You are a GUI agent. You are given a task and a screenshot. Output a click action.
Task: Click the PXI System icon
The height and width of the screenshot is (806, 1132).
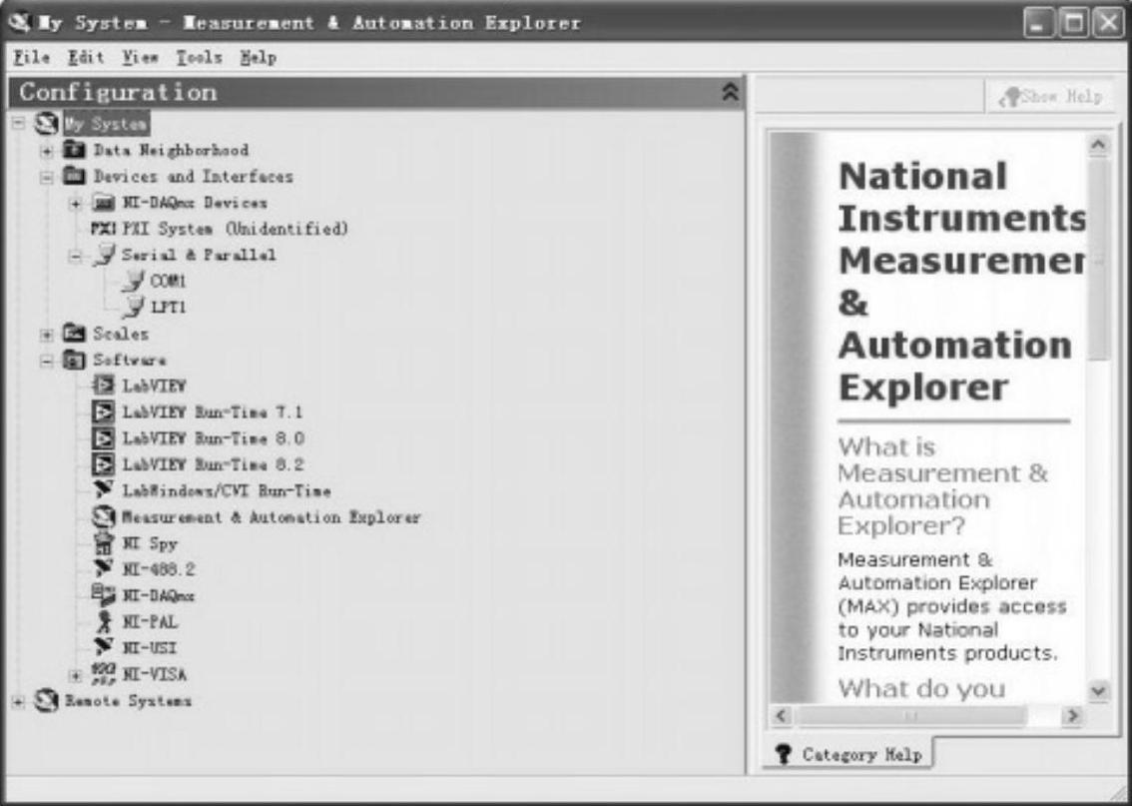tap(103, 229)
